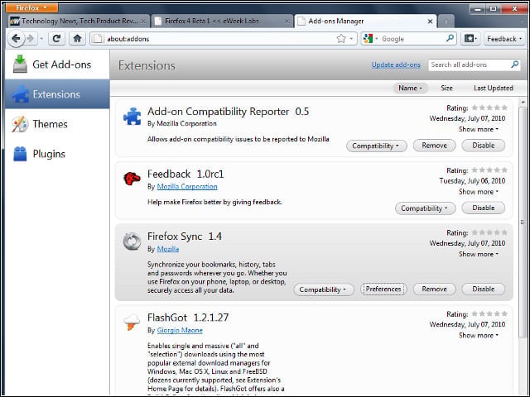530x397 pixels.
Task: Open the Feedback toolbar dropdown
Action: coord(504,39)
